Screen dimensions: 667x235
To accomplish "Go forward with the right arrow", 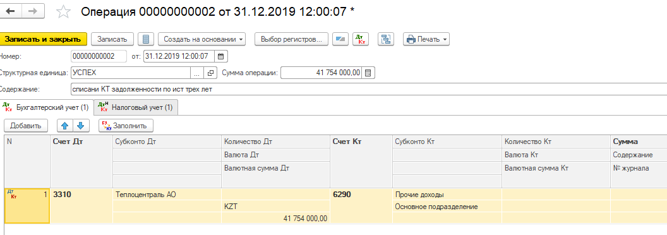I will coord(33,11).
